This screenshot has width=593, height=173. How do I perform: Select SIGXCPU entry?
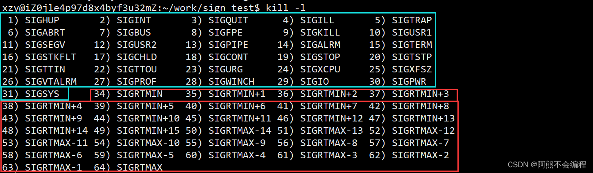point(320,69)
